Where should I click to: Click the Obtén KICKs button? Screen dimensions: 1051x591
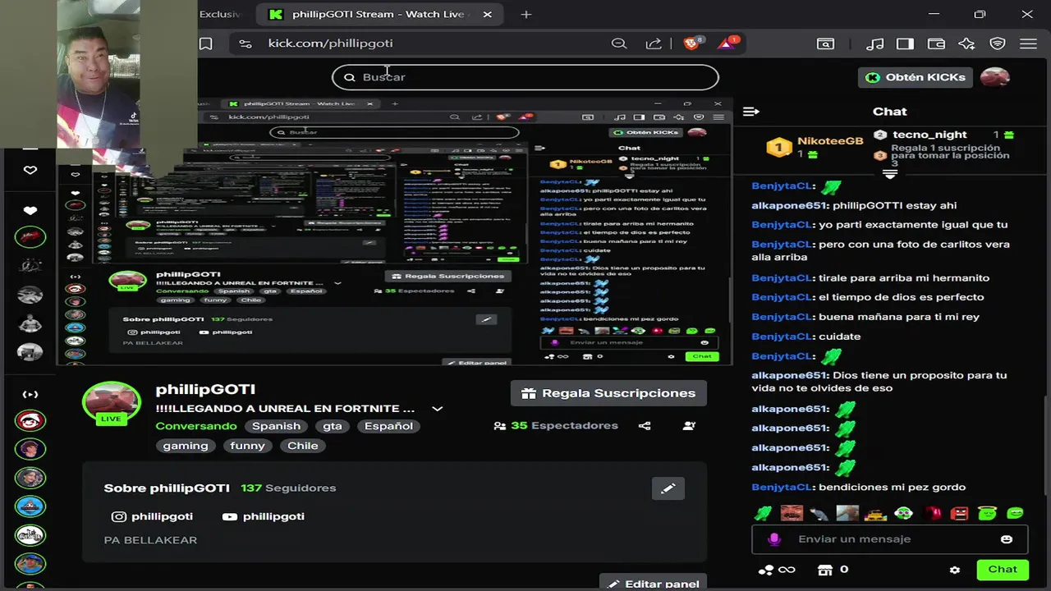916,77
